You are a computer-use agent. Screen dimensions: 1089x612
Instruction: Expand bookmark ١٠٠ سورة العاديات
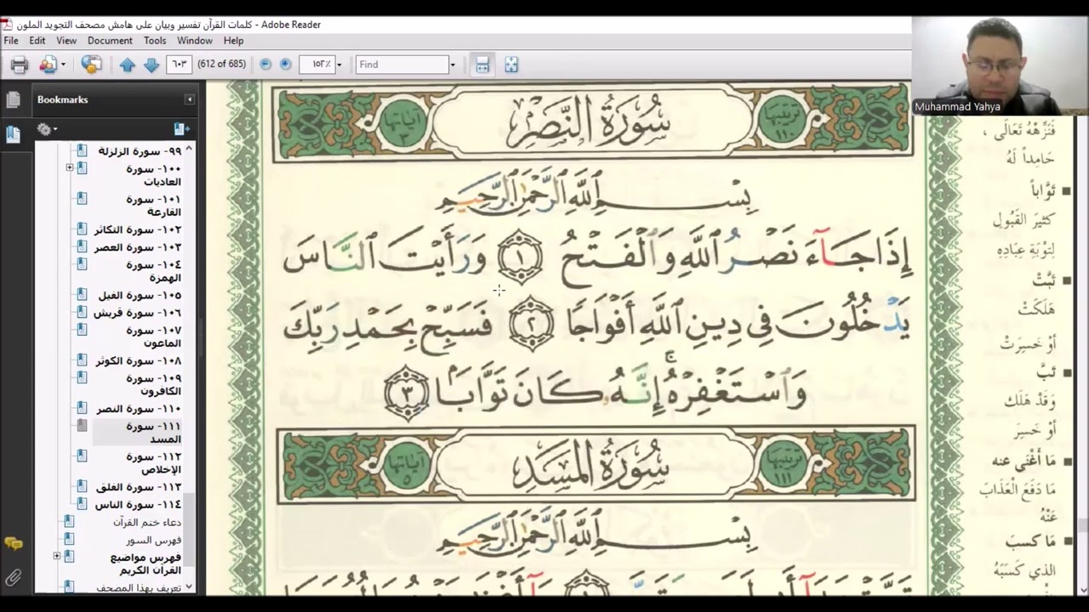click(x=70, y=168)
